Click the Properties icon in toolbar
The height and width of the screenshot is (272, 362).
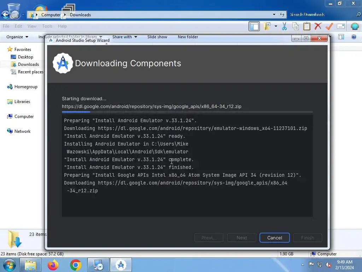(x=341, y=26)
